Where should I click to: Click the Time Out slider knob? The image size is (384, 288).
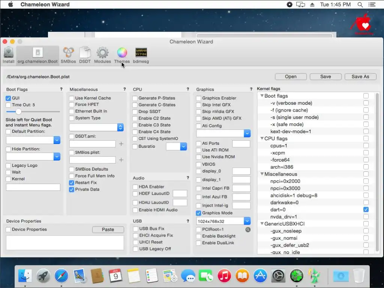pos(18,112)
